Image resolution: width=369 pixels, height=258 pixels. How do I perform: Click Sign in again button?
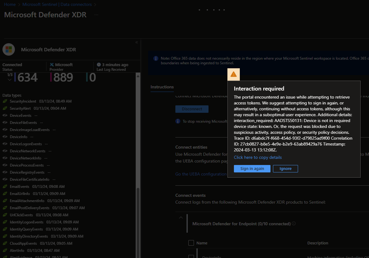point(252,169)
